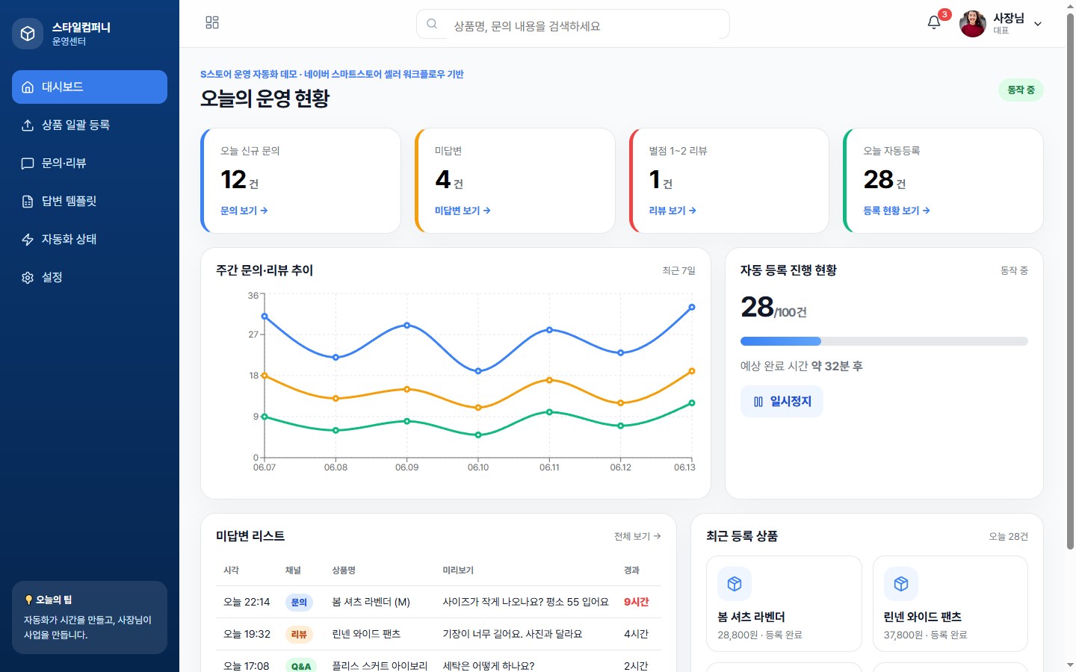1076x672 pixels.
Task: Follow the 등록 현황 보기 link
Action: (x=897, y=211)
